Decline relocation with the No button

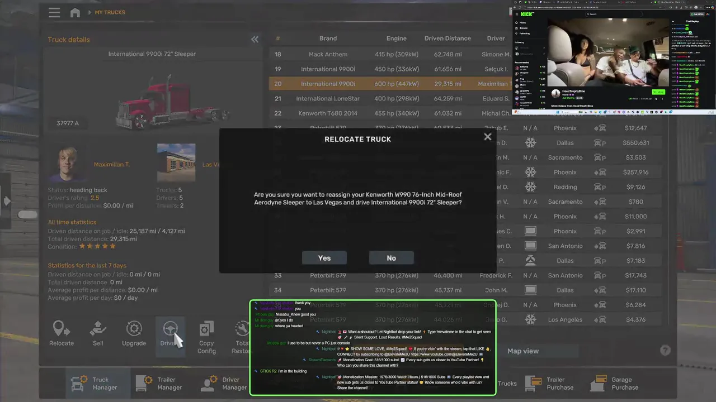click(392, 258)
